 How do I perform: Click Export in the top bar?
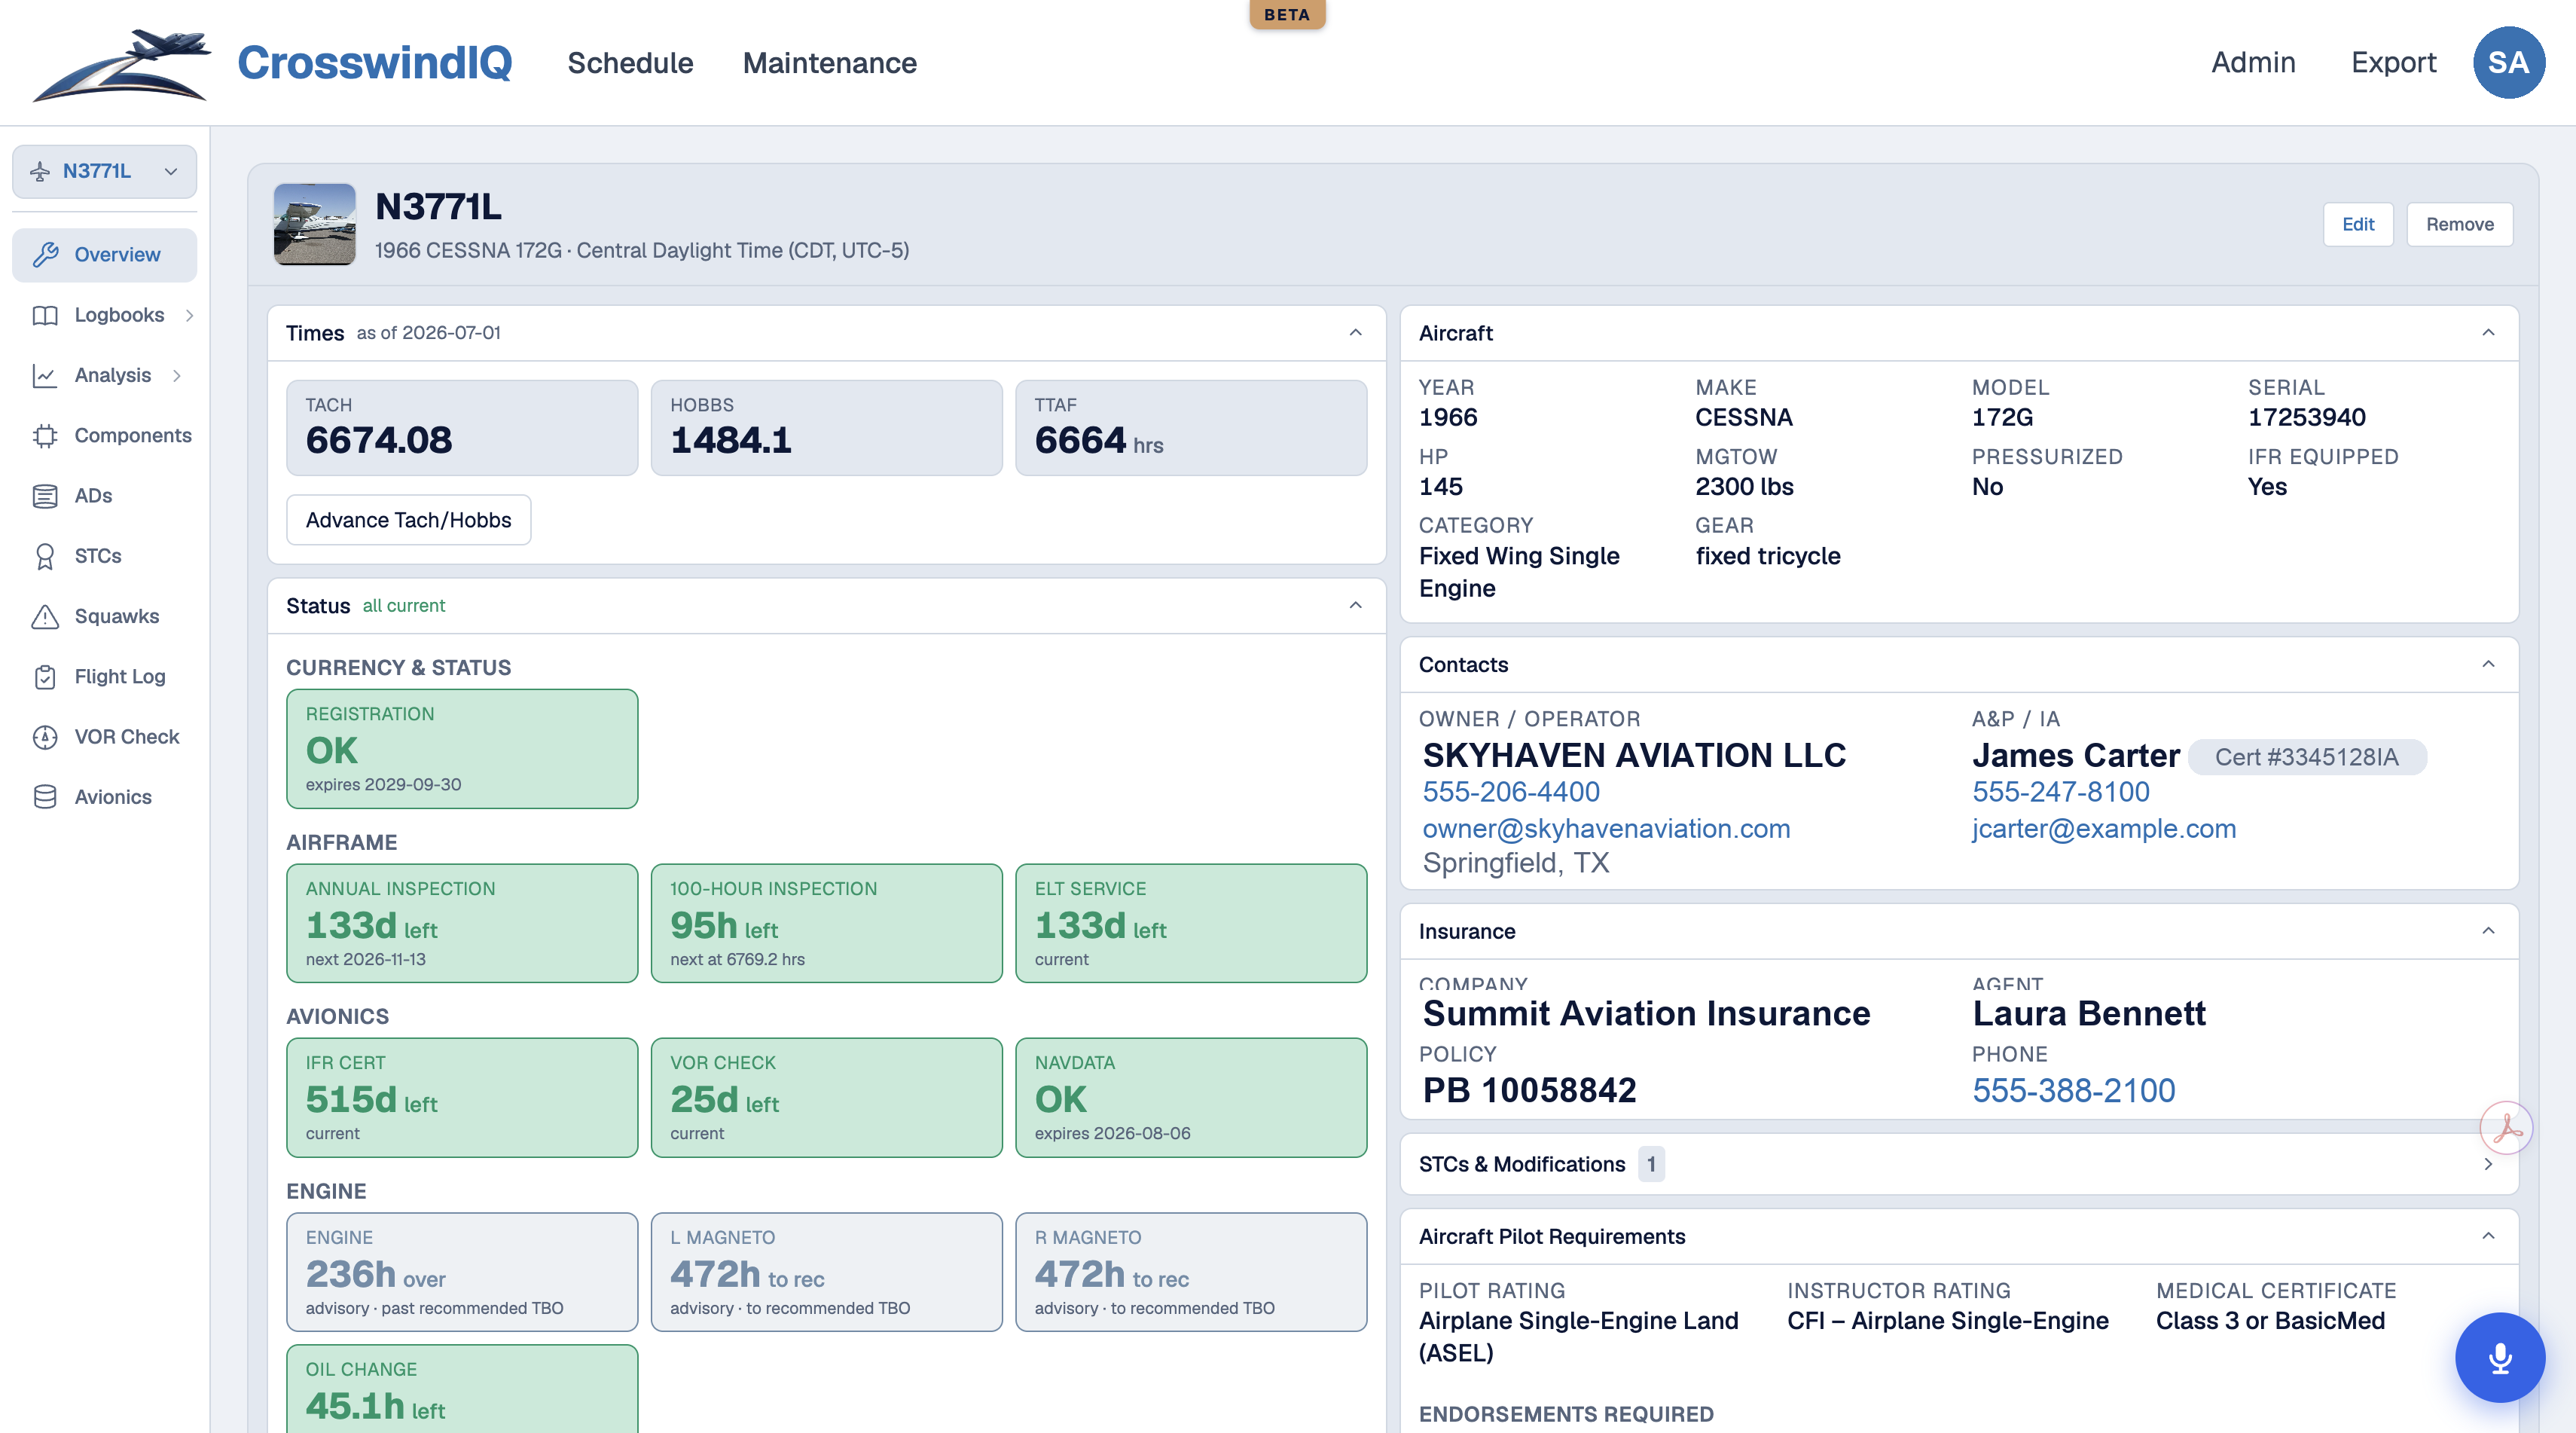(x=2393, y=62)
